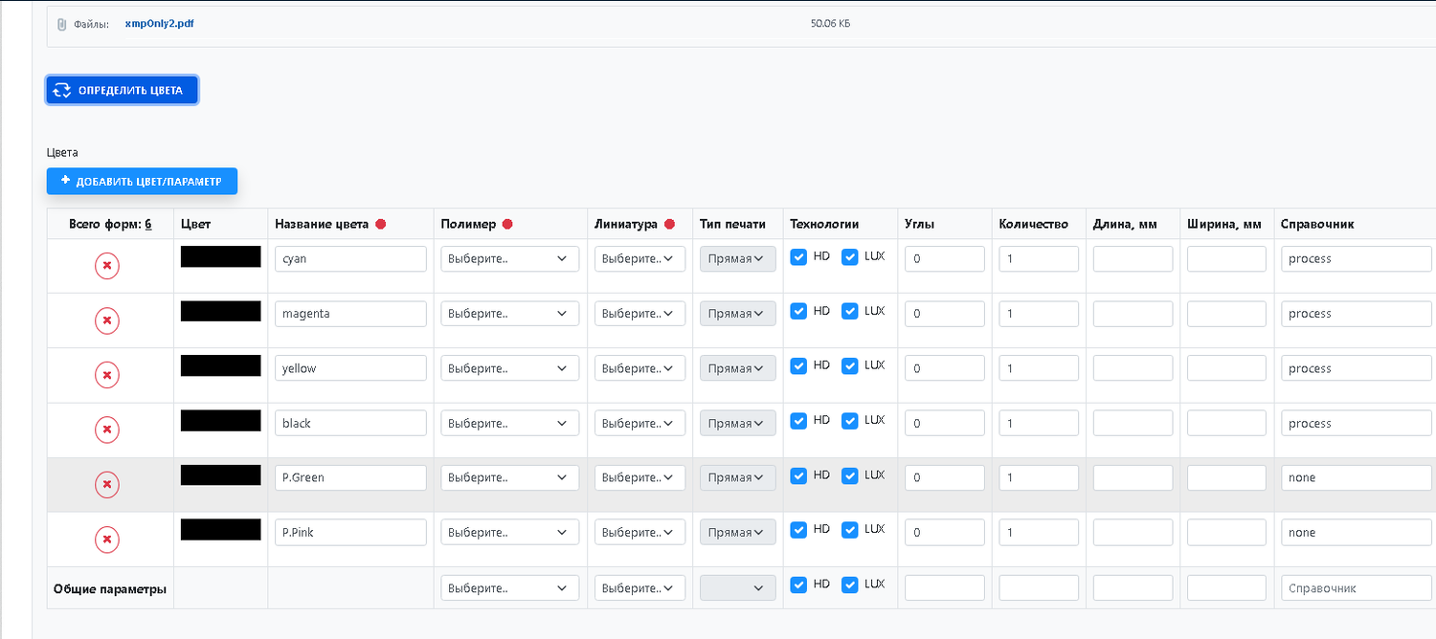Click Ширина, мм field for cyan row
1436x639 pixels.
point(1226,259)
